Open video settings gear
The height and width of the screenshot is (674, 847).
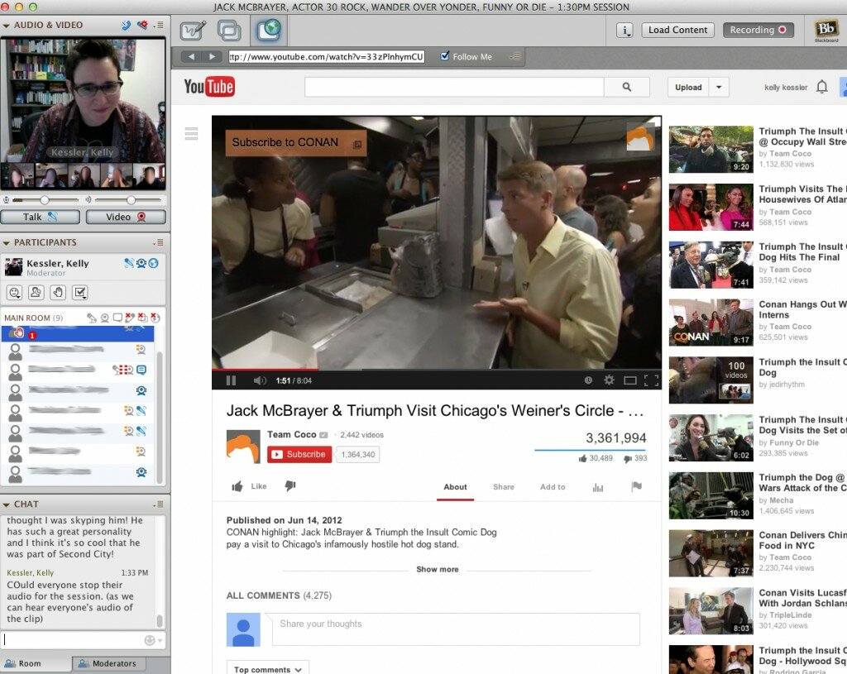pyautogui.click(x=609, y=380)
